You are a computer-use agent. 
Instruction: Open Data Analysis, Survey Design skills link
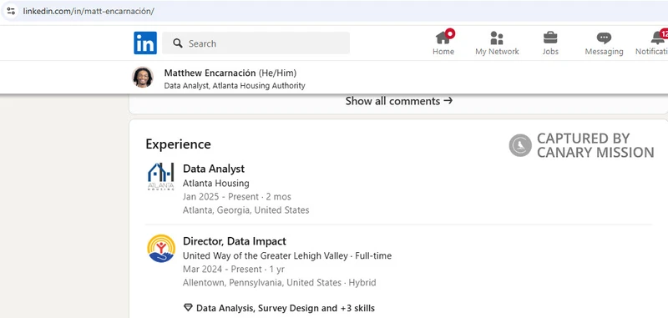coord(286,308)
